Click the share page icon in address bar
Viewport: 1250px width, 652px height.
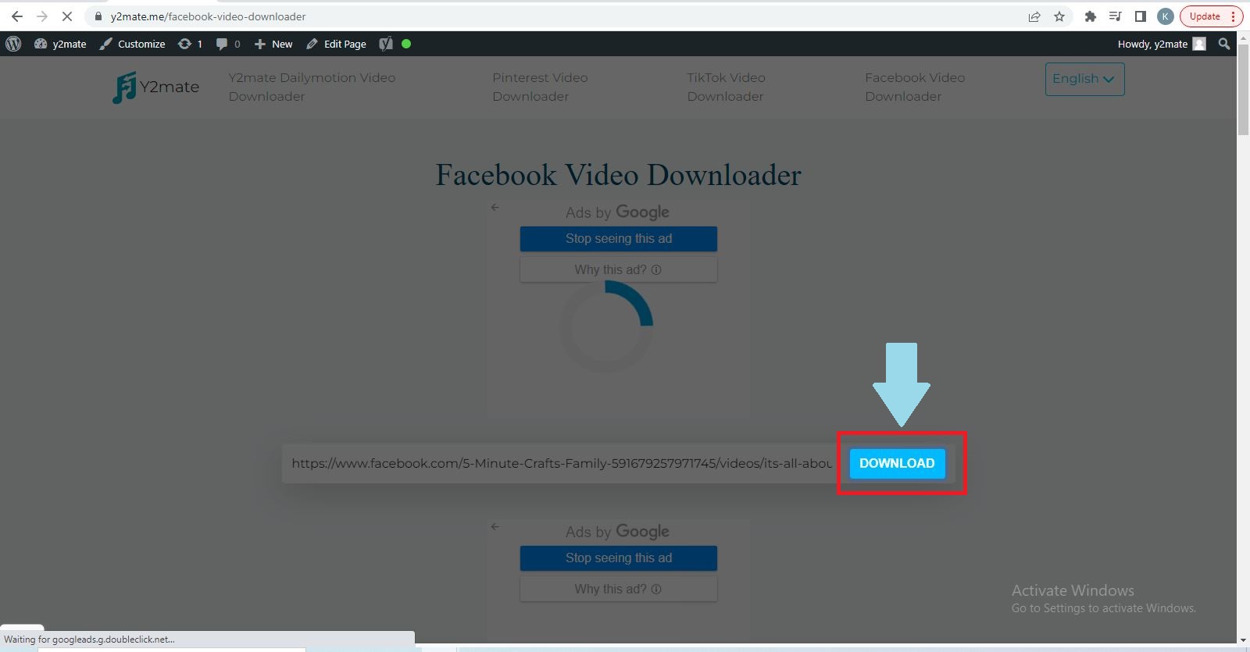pyautogui.click(x=1034, y=16)
